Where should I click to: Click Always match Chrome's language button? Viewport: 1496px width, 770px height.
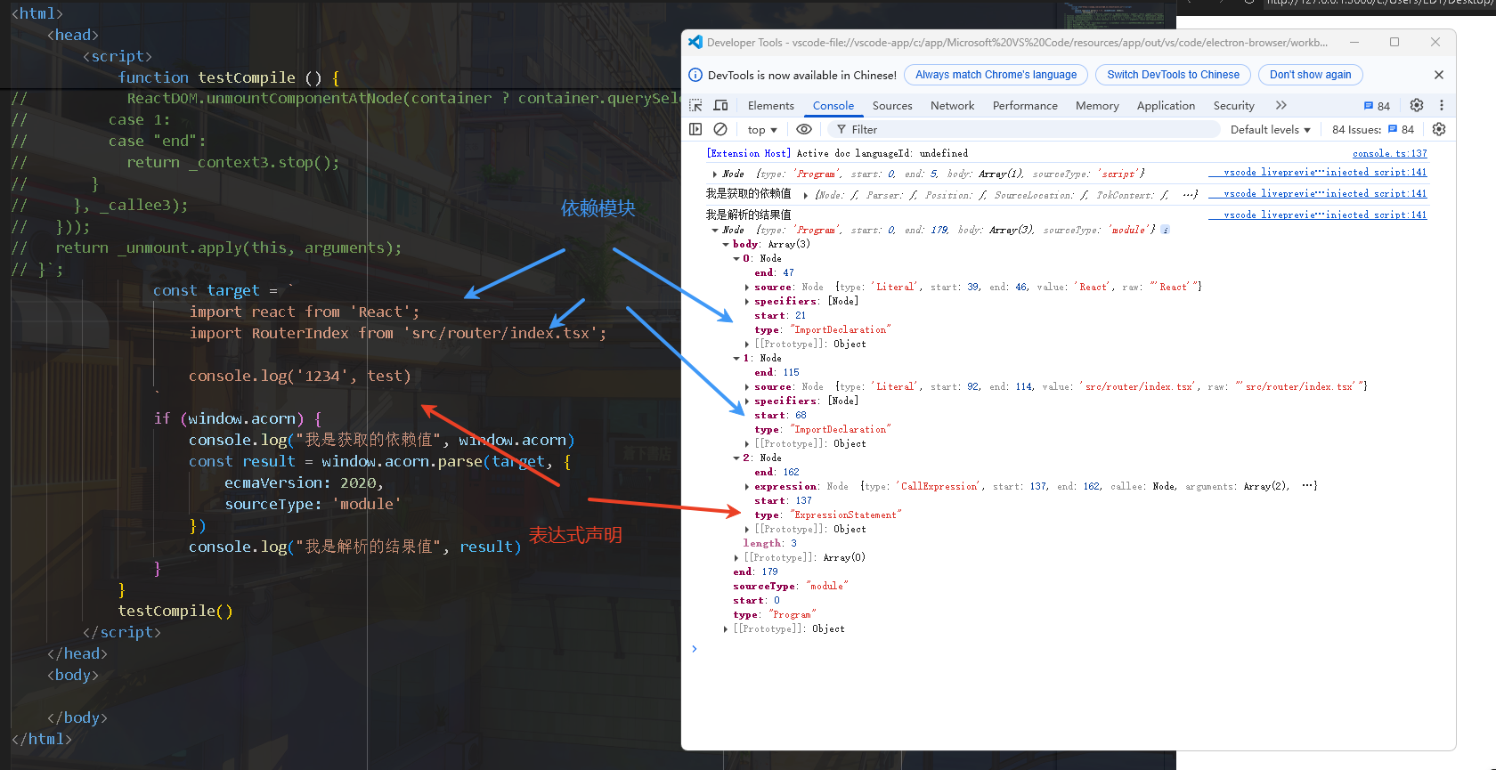point(996,75)
